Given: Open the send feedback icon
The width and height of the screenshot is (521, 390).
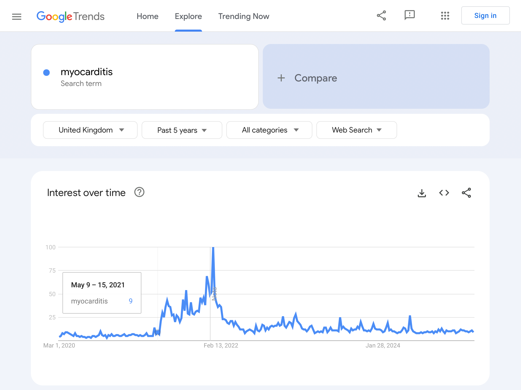Looking at the screenshot, I should click(409, 15).
